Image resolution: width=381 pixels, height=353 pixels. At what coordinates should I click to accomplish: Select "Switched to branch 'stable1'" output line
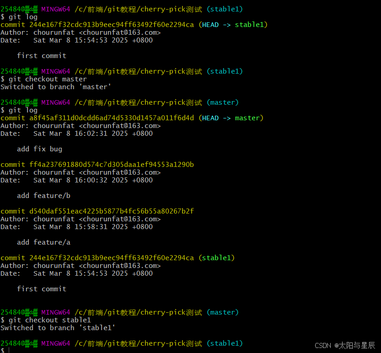pos(58,328)
